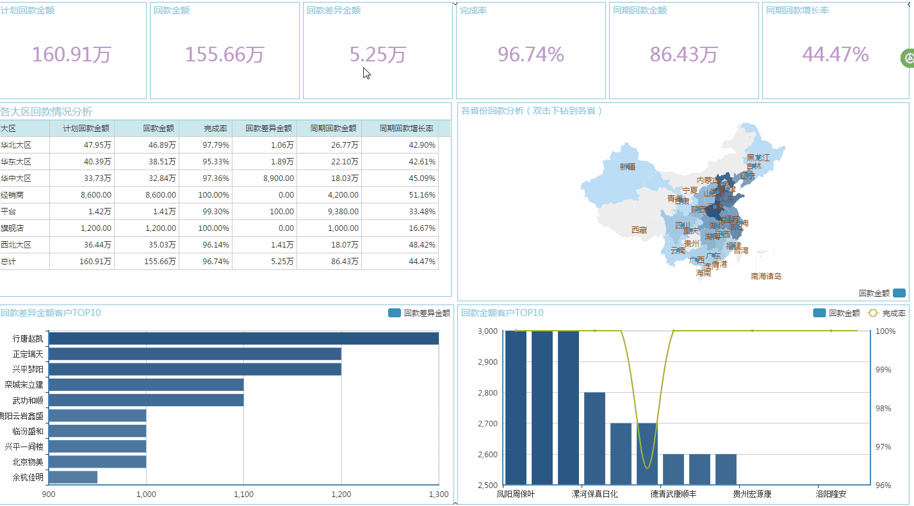This screenshot has width=914, height=506.
Task: Click the 完成率 table column header
Action: coord(215,129)
